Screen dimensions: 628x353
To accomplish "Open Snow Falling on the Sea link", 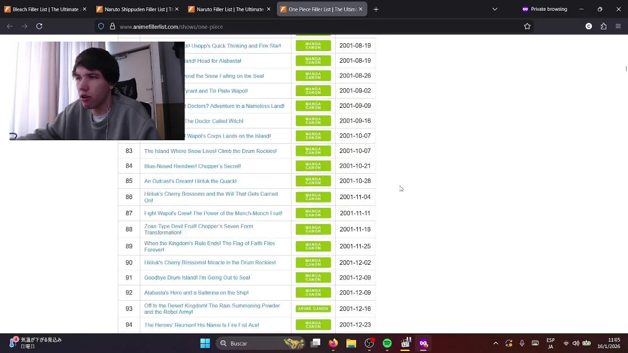I will click(224, 76).
